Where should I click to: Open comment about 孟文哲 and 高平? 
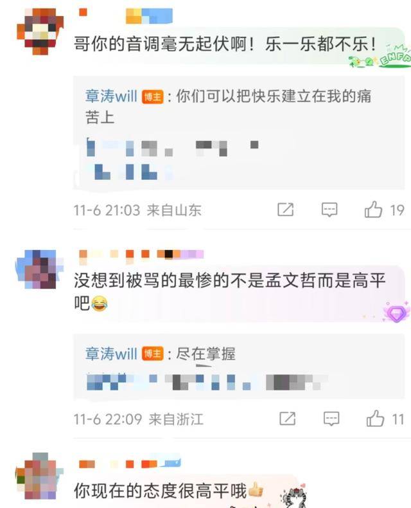230,291
